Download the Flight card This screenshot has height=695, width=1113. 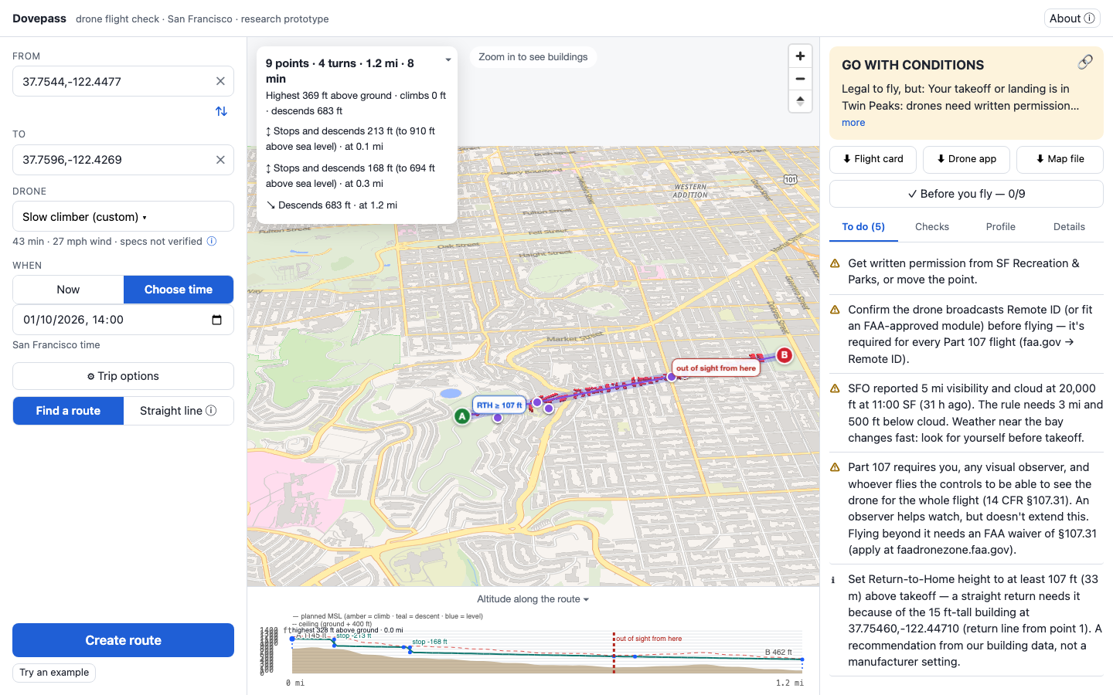click(x=873, y=159)
